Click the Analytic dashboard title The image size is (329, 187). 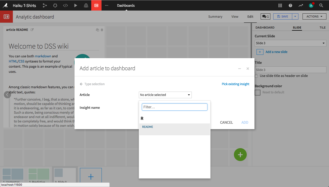[x=35, y=17]
